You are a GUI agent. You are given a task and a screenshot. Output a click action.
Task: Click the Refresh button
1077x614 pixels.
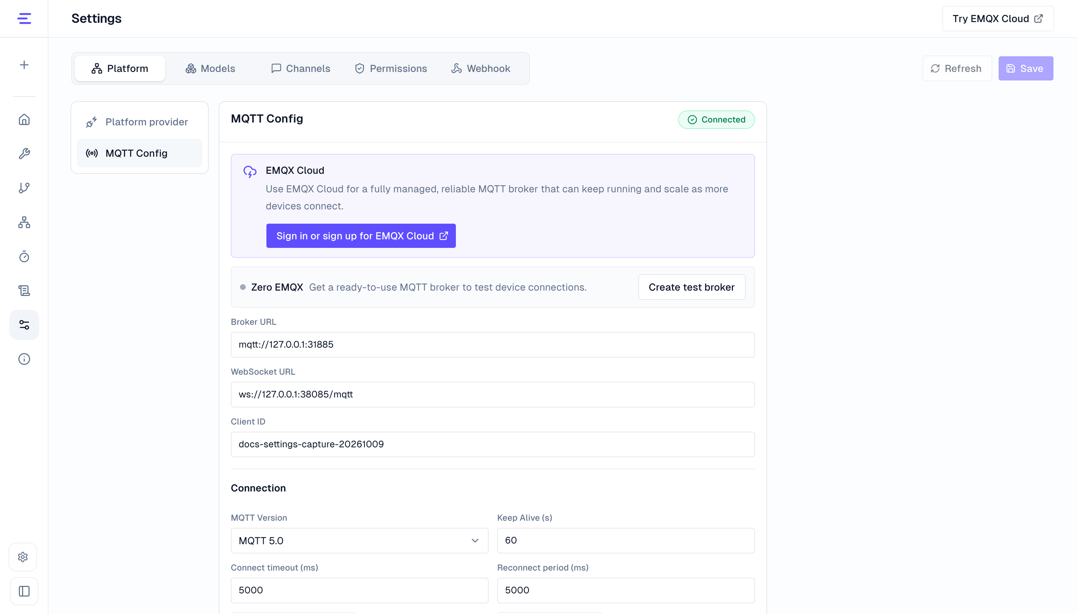957,68
